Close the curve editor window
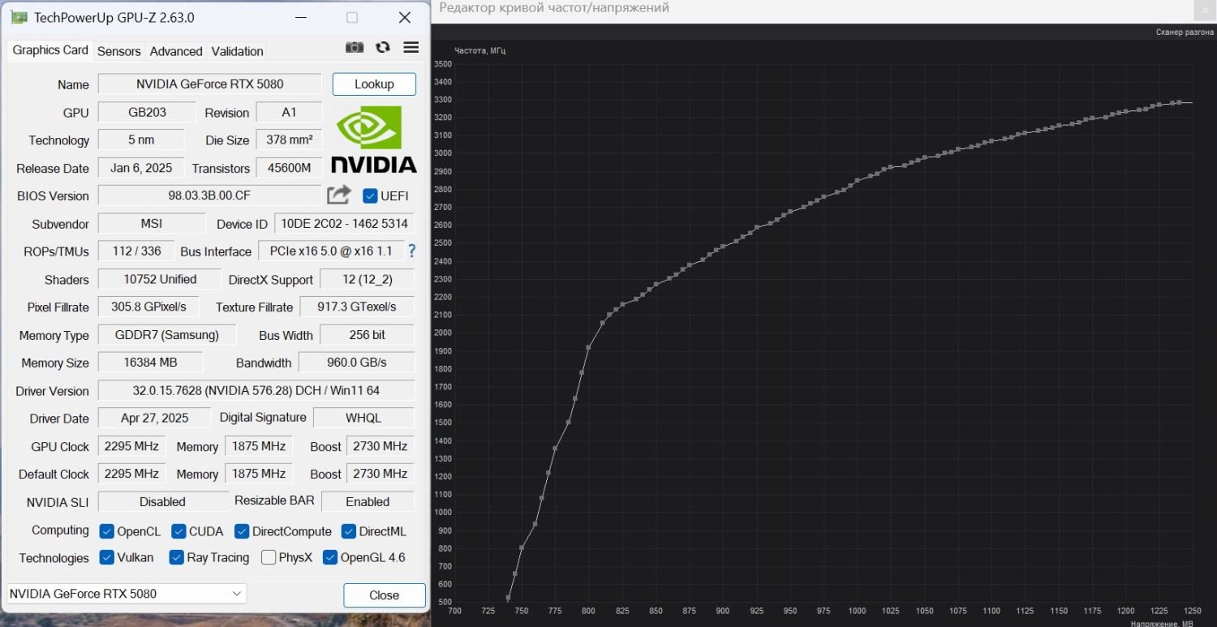 coord(1206,9)
